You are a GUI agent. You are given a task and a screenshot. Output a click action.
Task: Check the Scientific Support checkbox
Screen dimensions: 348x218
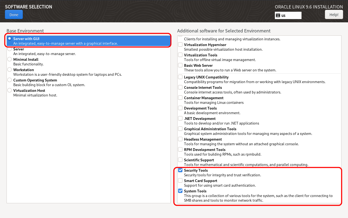point(180,160)
